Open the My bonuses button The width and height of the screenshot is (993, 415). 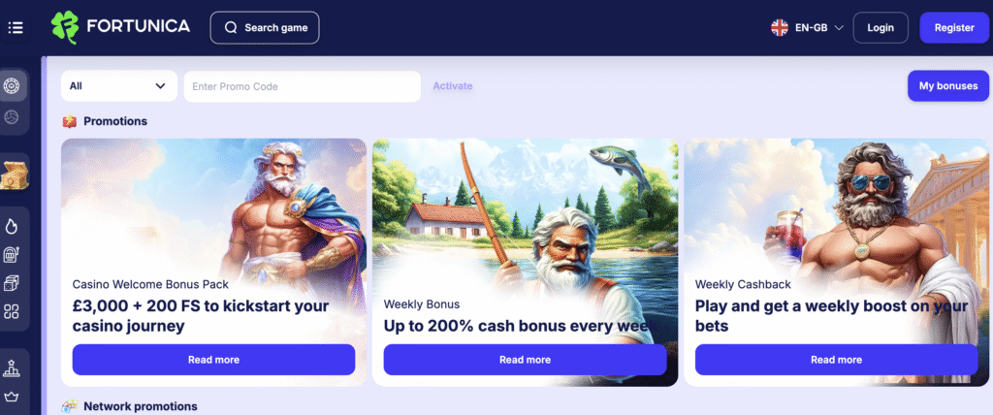948,86
